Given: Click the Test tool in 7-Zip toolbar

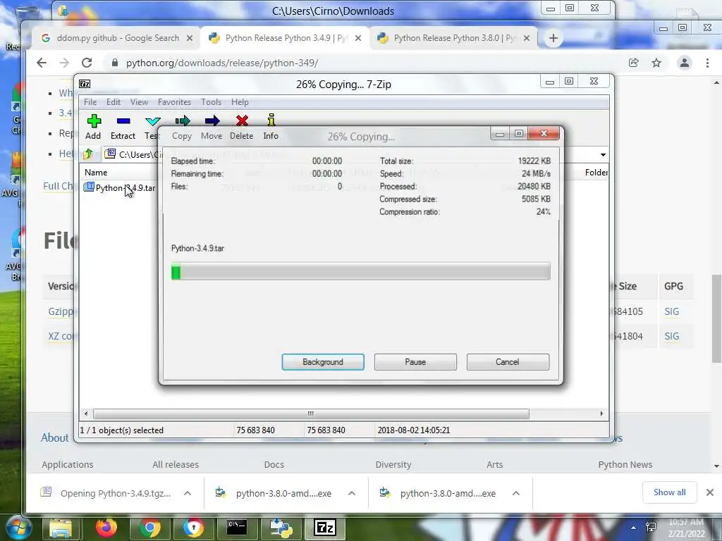Looking at the screenshot, I should coord(152,127).
